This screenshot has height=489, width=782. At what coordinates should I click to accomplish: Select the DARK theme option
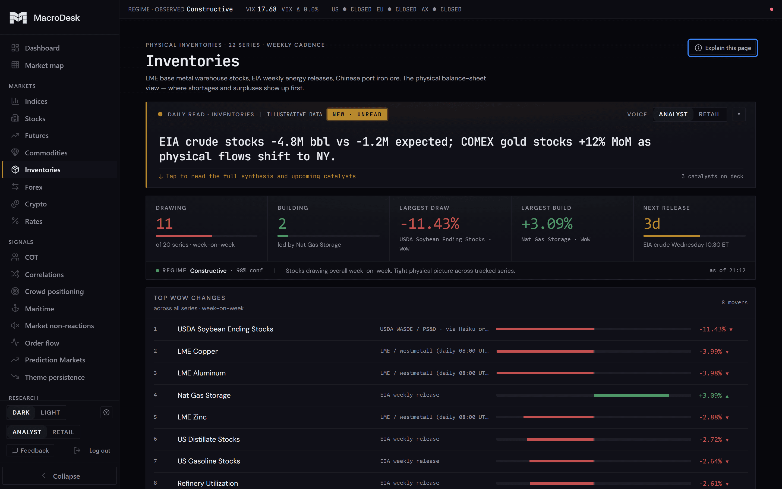21,412
